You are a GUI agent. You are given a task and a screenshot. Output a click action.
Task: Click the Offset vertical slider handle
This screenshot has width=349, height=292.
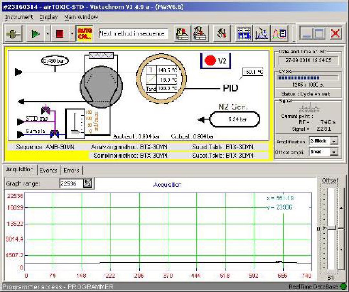point(331,228)
